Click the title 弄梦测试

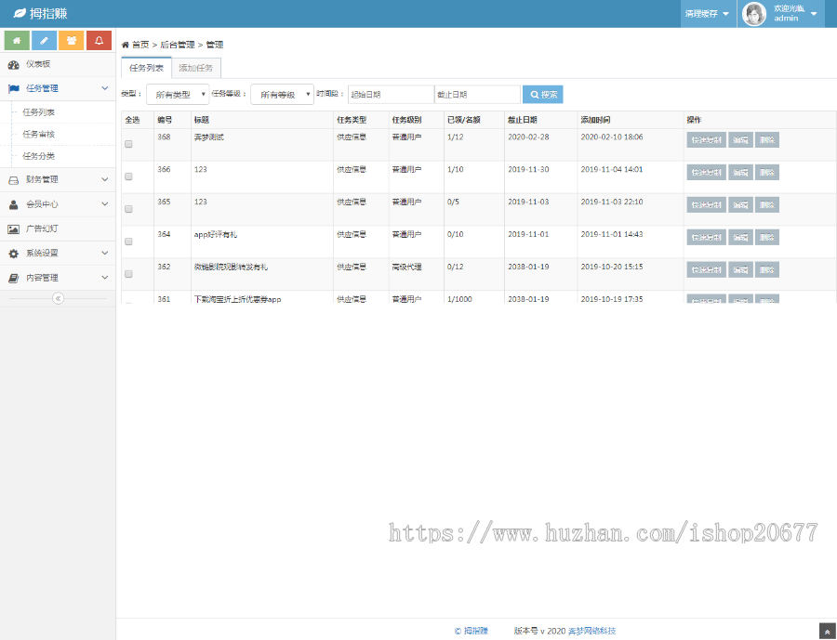click(x=208, y=137)
